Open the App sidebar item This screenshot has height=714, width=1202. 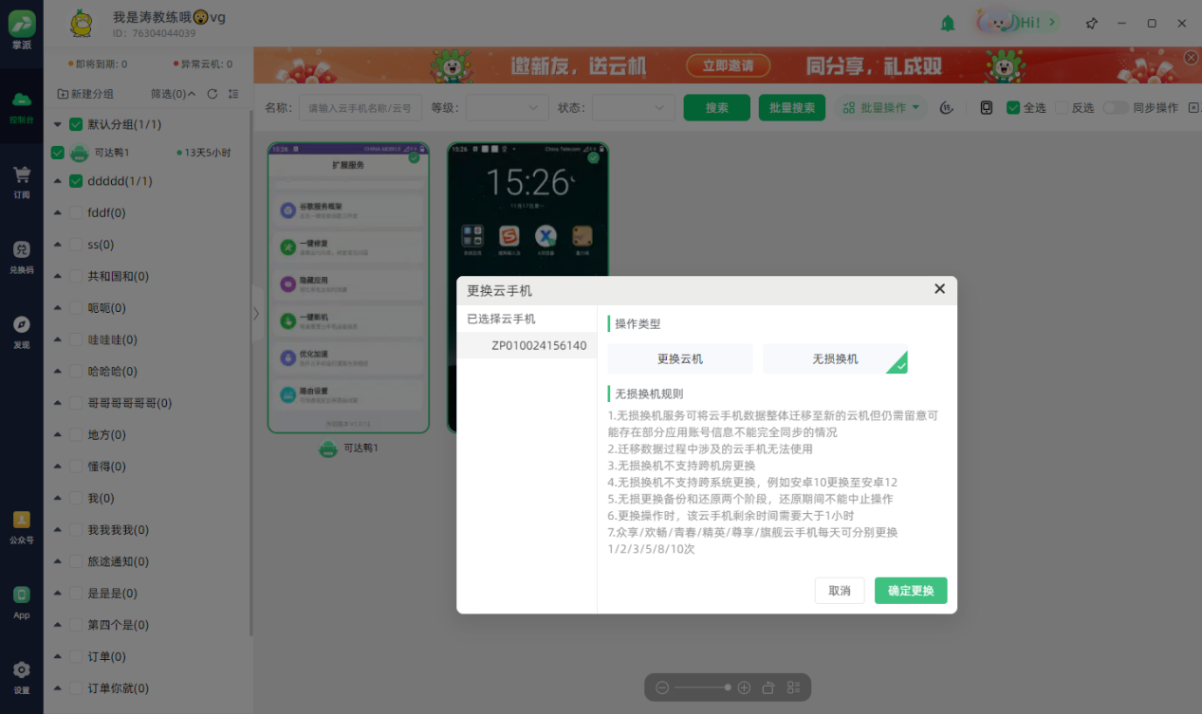pyautogui.click(x=21, y=602)
